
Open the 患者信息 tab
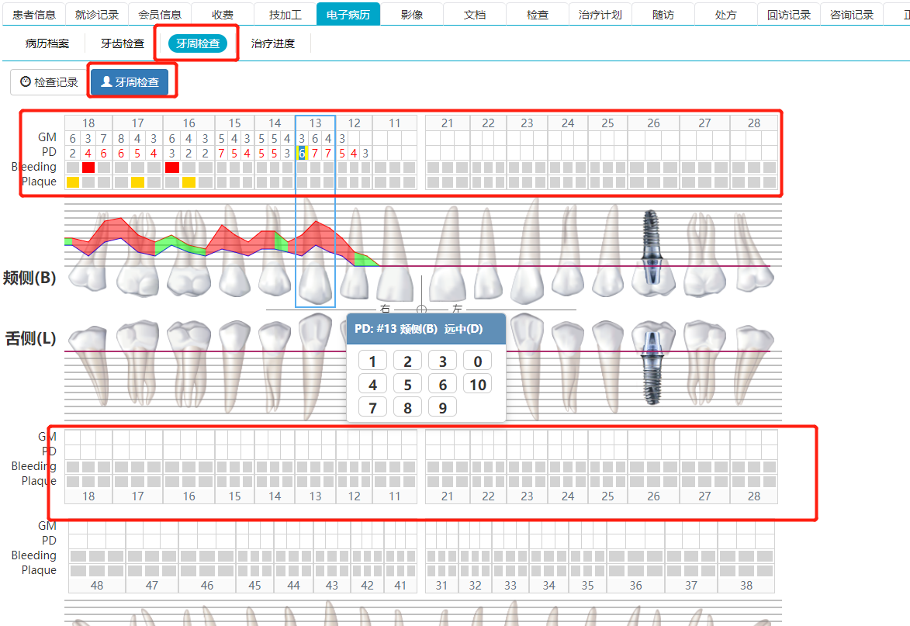[x=34, y=15]
